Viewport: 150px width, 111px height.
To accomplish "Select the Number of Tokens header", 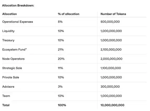I will (x=113, y=14).
